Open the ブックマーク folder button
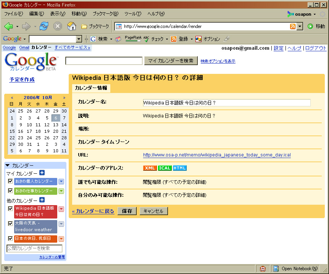The width and height of the screenshot is (329, 274). click(95, 26)
